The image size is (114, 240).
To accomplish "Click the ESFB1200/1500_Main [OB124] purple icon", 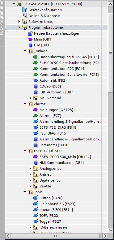I will click(36, 157).
